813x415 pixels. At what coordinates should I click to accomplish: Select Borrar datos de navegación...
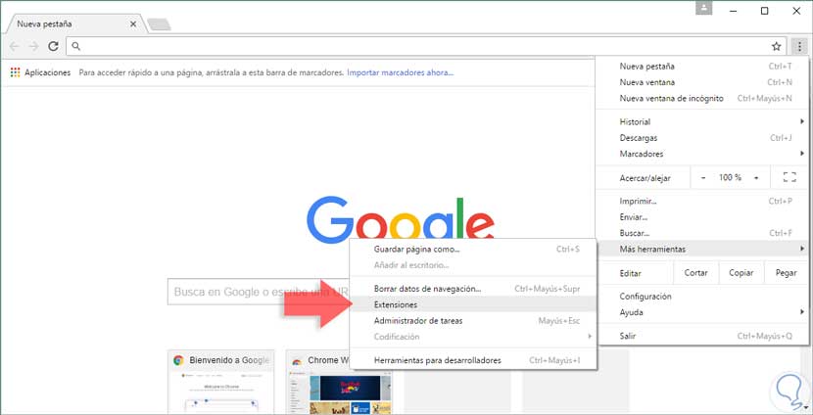473,289
